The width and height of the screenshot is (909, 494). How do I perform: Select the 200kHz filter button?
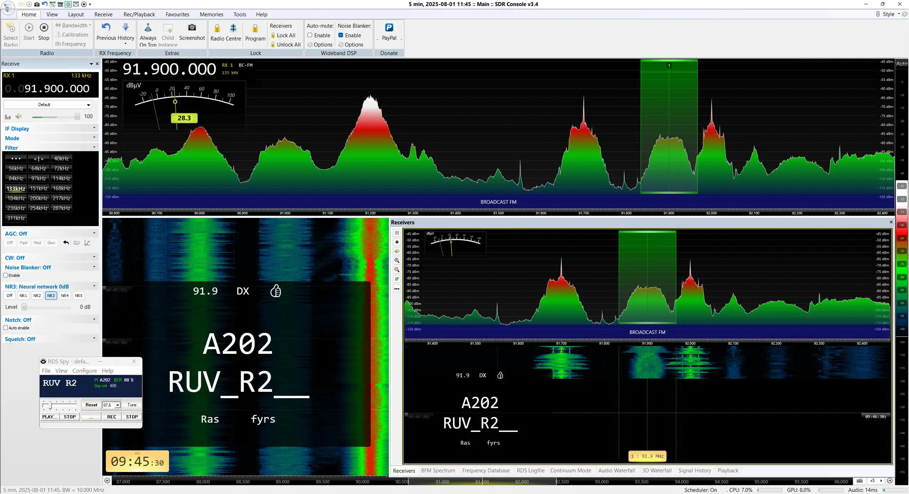tap(39, 198)
